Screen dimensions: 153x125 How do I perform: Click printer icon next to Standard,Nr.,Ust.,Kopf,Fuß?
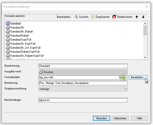(x=8, y=48)
